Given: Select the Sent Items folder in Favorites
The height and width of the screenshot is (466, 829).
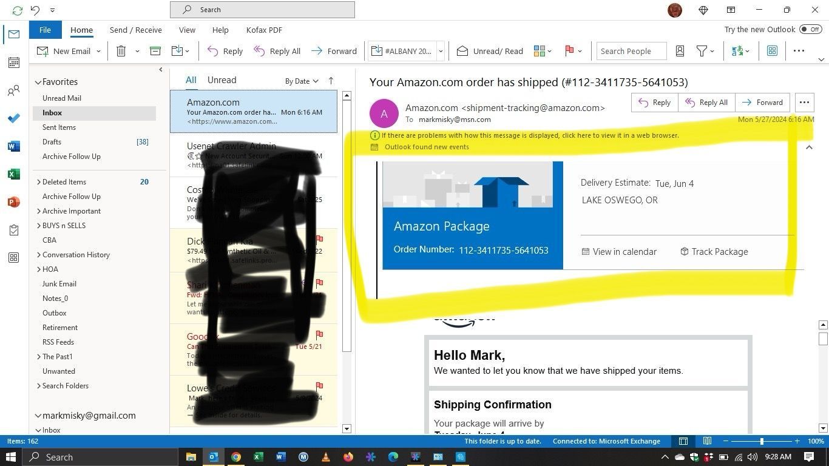Looking at the screenshot, I should pyautogui.click(x=59, y=127).
